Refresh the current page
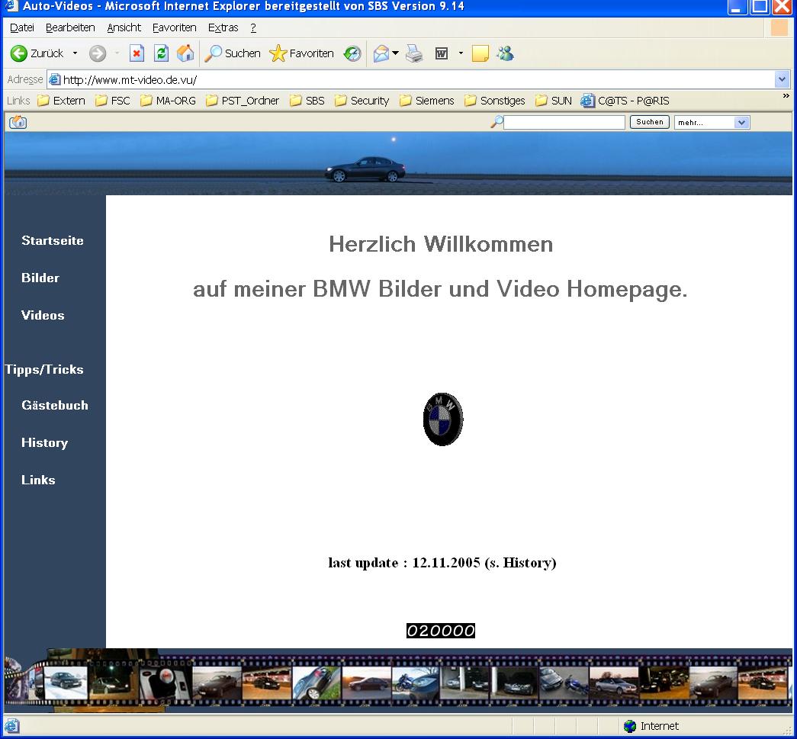This screenshot has height=739, width=797. 161,53
